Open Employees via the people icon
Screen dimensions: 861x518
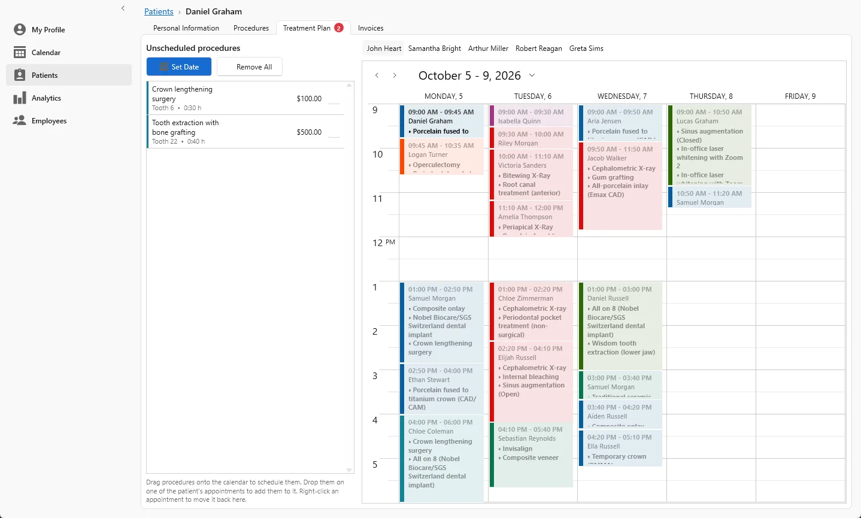click(20, 120)
